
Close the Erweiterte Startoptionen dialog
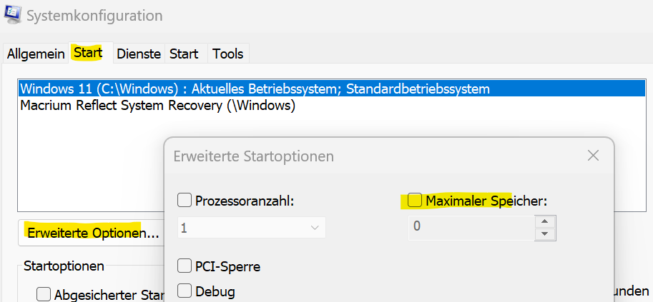[x=593, y=156]
